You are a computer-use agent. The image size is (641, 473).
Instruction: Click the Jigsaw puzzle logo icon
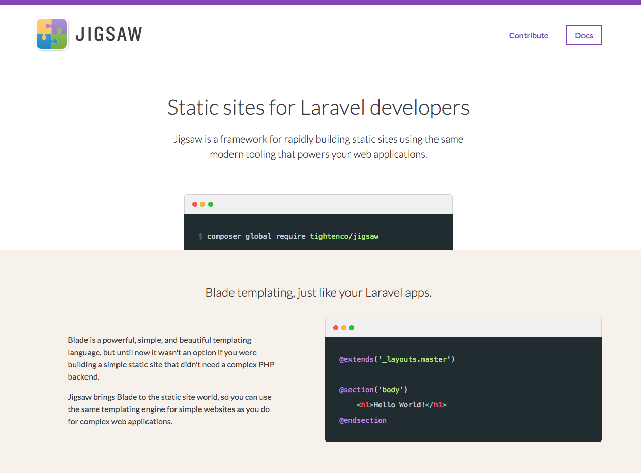pos(52,34)
